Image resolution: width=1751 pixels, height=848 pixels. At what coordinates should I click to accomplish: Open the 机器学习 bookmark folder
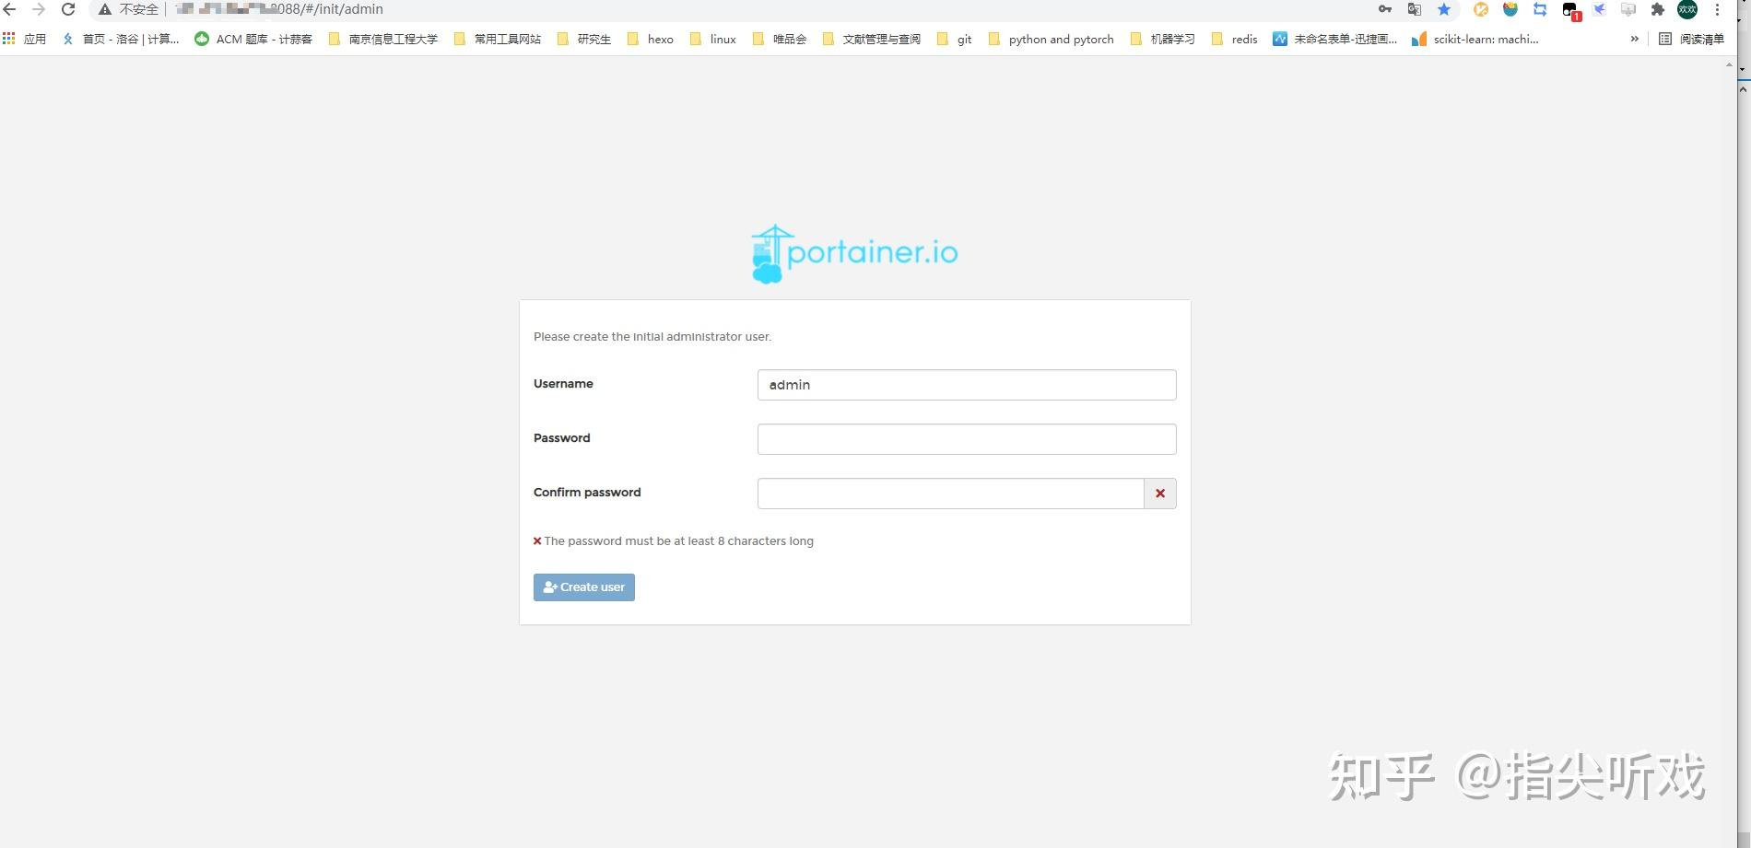1163,39
